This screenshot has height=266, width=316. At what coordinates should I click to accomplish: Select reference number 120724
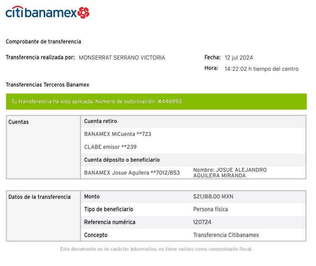pyautogui.click(x=202, y=222)
